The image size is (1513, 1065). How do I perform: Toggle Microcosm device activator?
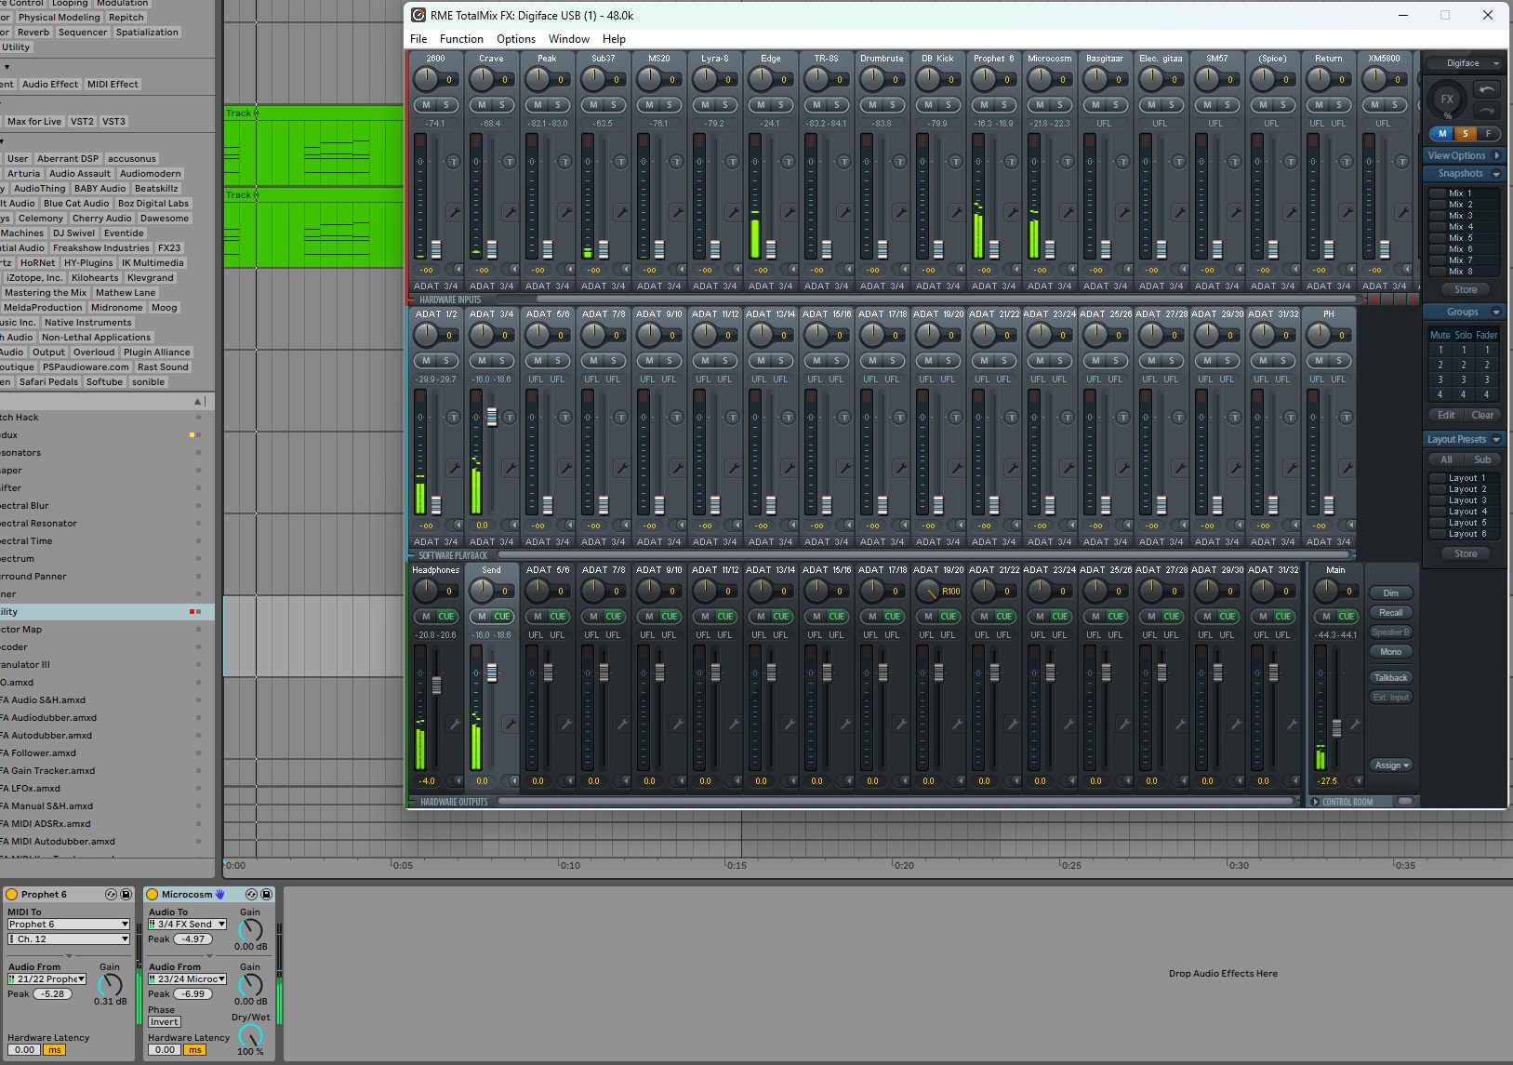tap(153, 894)
